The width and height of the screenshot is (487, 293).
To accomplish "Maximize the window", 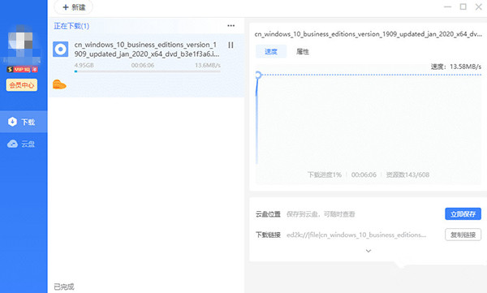I will click(x=463, y=6).
